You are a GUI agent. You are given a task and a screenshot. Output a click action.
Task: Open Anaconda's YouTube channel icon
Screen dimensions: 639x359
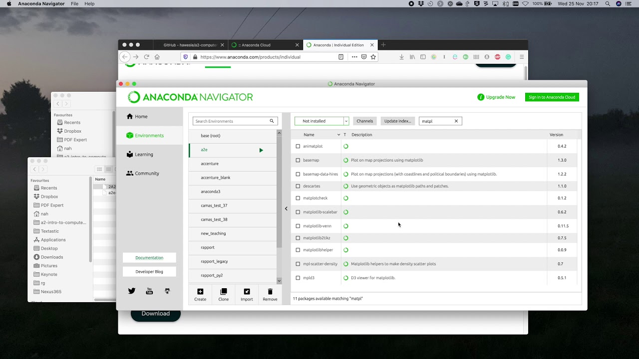(x=149, y=291)
